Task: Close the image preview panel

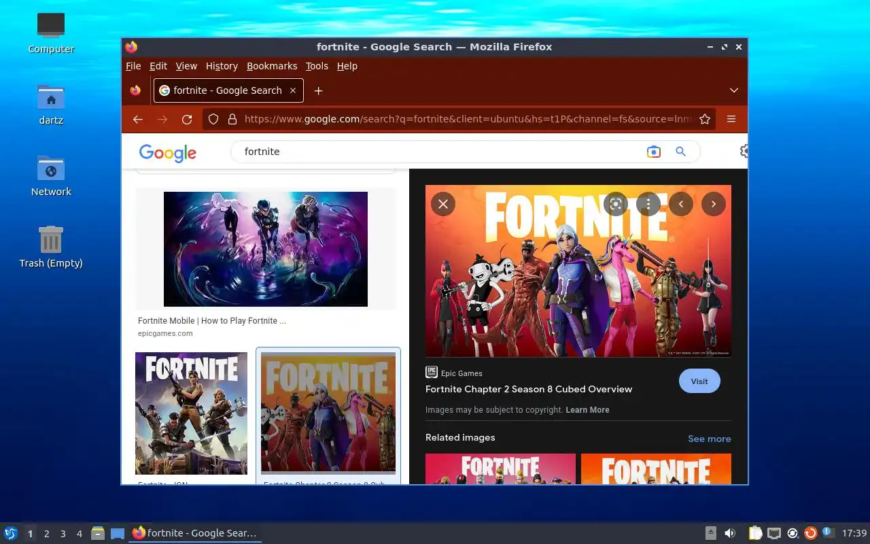Action: [x=443, y=203]
